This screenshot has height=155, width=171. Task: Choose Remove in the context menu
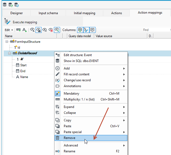pos(91,138)
